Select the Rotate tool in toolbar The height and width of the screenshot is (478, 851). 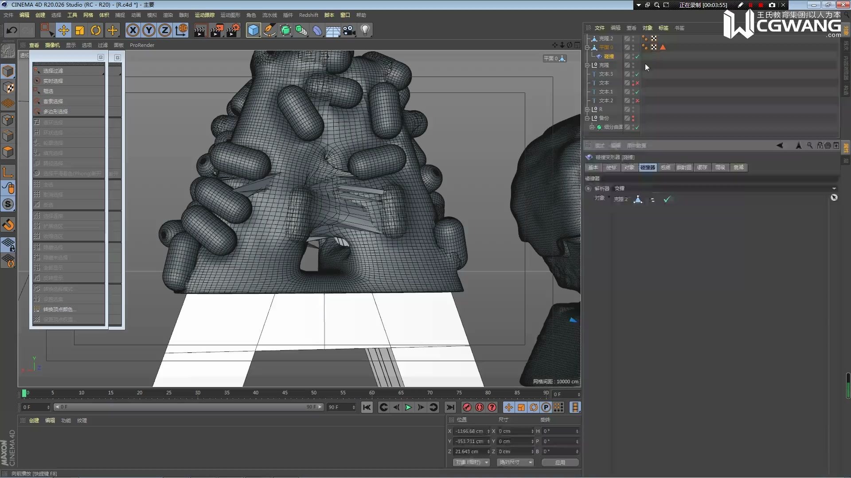(96, 31)
